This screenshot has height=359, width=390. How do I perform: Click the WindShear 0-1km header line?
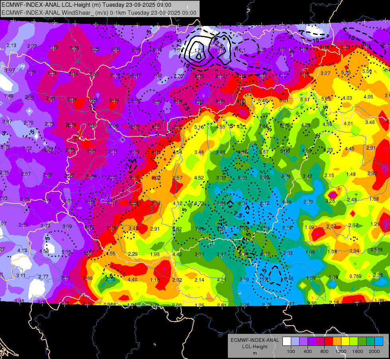pos(99,12)
